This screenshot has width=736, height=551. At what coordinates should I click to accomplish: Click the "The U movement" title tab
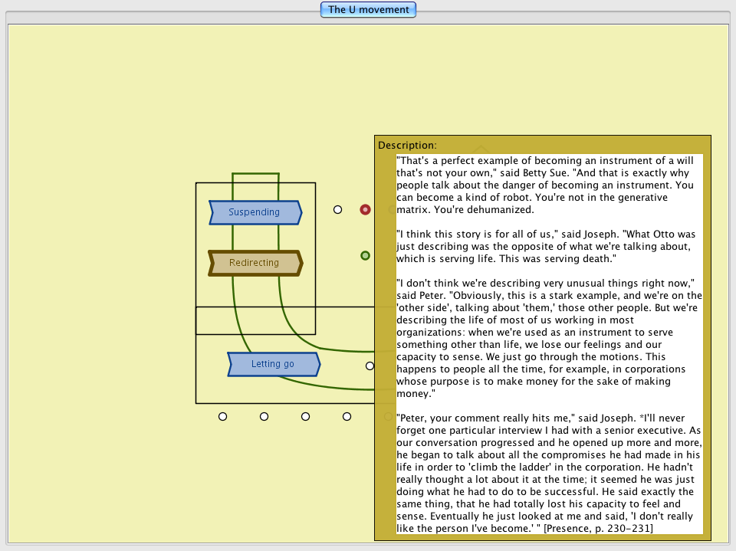click(x=368, y=10)
